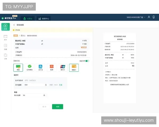Edit cash payment amount field 59
The height and width of the screenshot is (127, 159).
(33, 95)
